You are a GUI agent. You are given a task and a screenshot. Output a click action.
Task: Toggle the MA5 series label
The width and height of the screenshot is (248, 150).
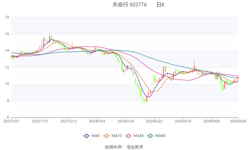[95, 136]
